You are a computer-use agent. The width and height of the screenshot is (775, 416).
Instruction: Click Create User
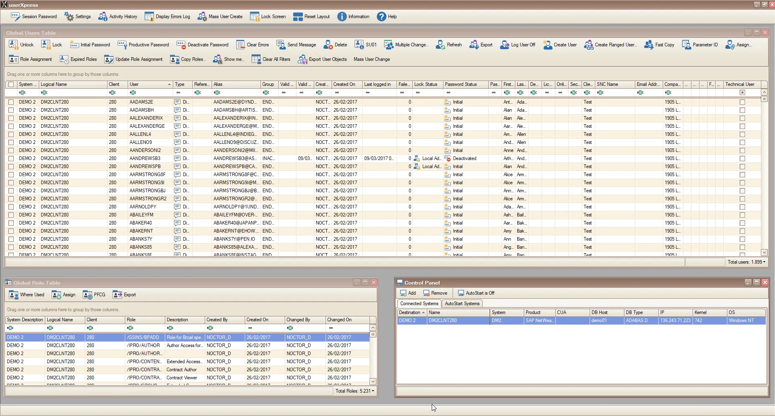pyautogui.click(x=560, y=45)
